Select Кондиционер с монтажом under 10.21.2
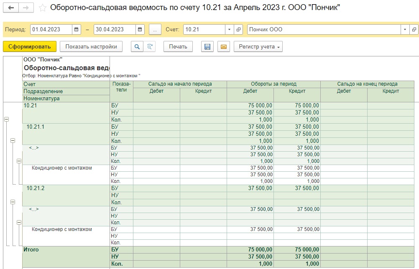The image size is (419, 269). (x=62, y=229)
